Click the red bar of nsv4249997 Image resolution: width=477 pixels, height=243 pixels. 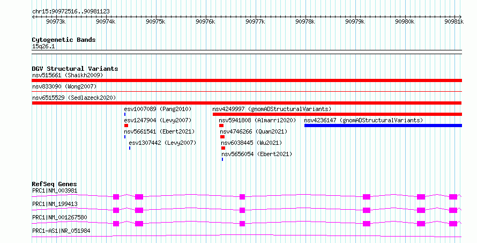(x=337, y=114)
